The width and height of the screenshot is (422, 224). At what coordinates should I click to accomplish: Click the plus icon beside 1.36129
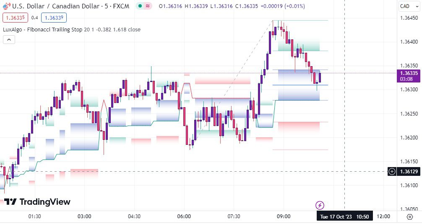392,171
